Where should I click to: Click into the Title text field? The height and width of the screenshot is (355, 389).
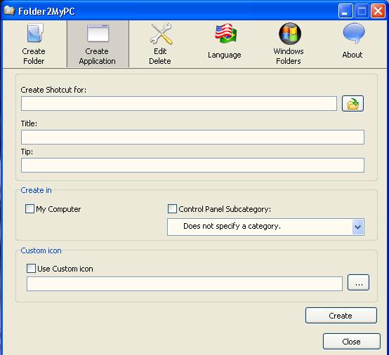click(192, 137)
